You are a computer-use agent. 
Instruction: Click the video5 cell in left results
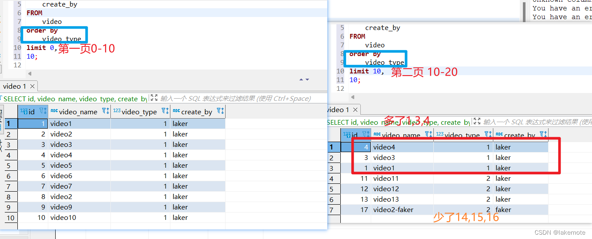click(79, 166)
